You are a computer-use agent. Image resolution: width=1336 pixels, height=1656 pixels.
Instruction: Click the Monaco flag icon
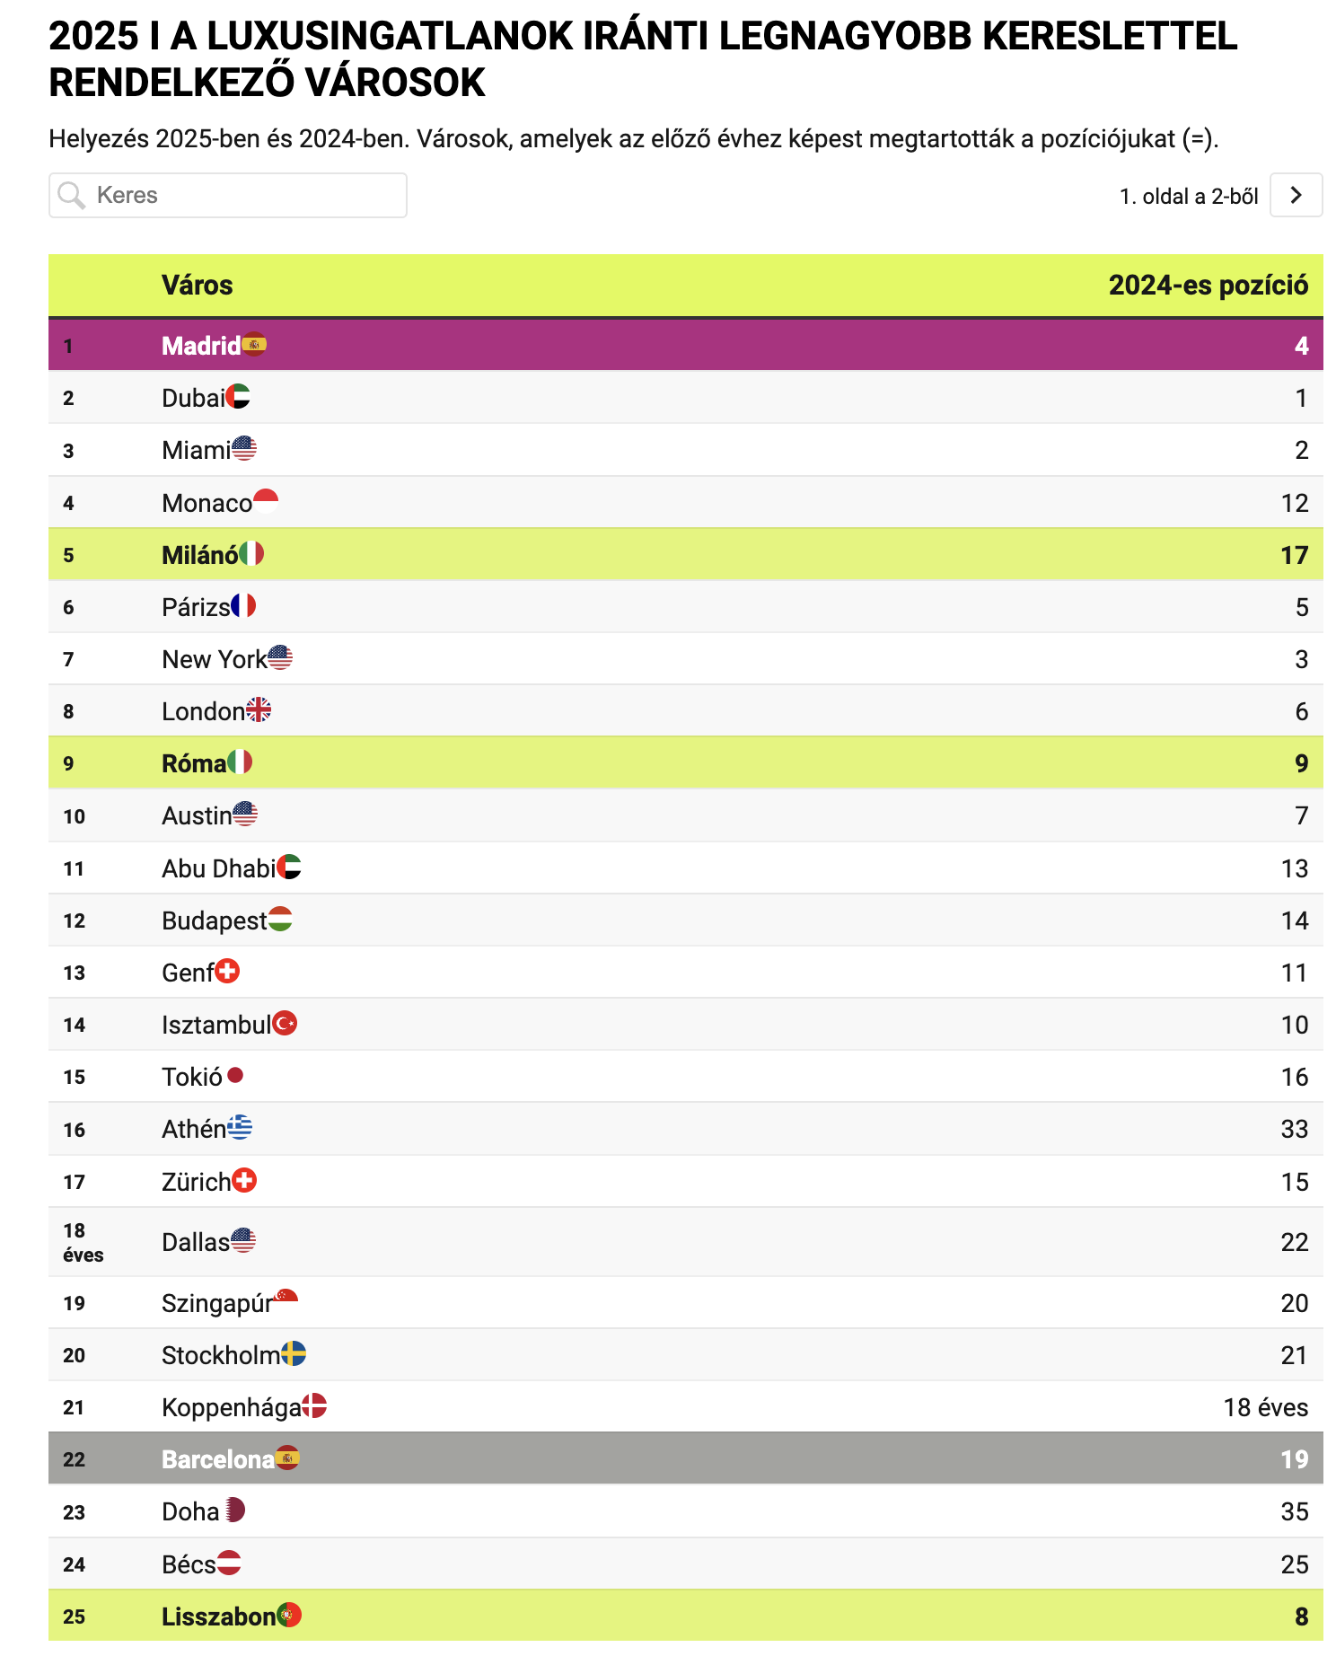(x=266, y=501)
